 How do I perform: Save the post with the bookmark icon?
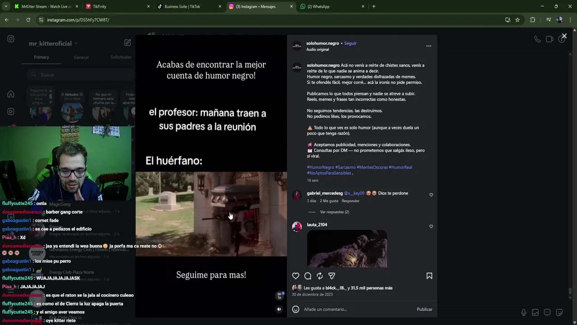[x=429, y=276]
